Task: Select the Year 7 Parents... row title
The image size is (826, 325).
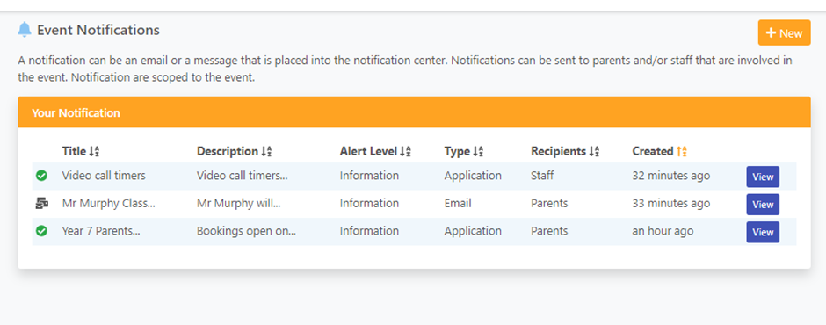Action: pos(101,231)
